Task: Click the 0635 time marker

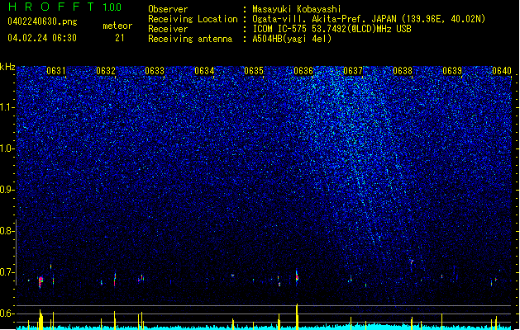Action: [x=254, y=71]
